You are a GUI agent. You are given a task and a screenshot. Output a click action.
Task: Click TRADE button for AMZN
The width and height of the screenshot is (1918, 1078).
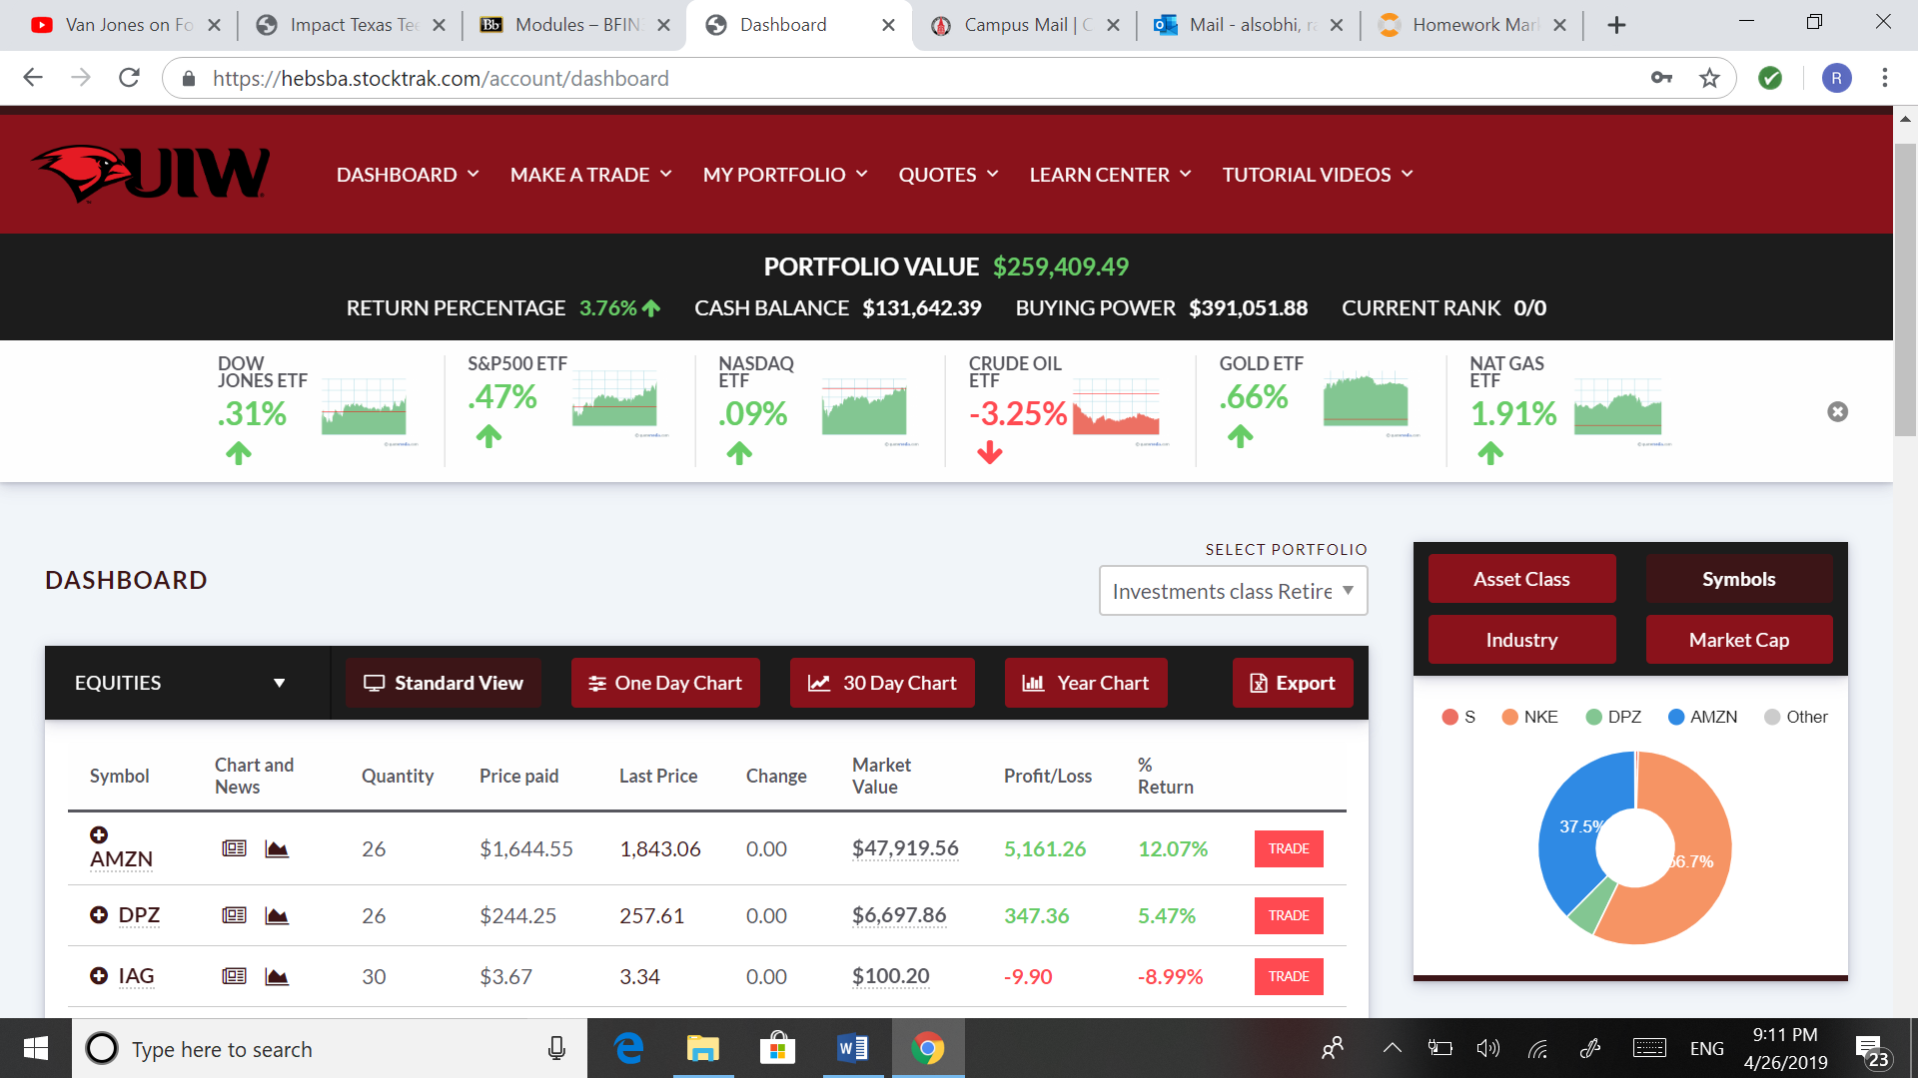pos(1289,848)
